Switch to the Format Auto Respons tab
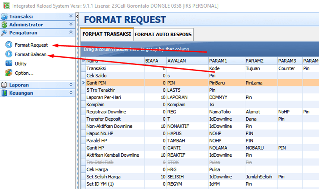 (x=163, y=34)
